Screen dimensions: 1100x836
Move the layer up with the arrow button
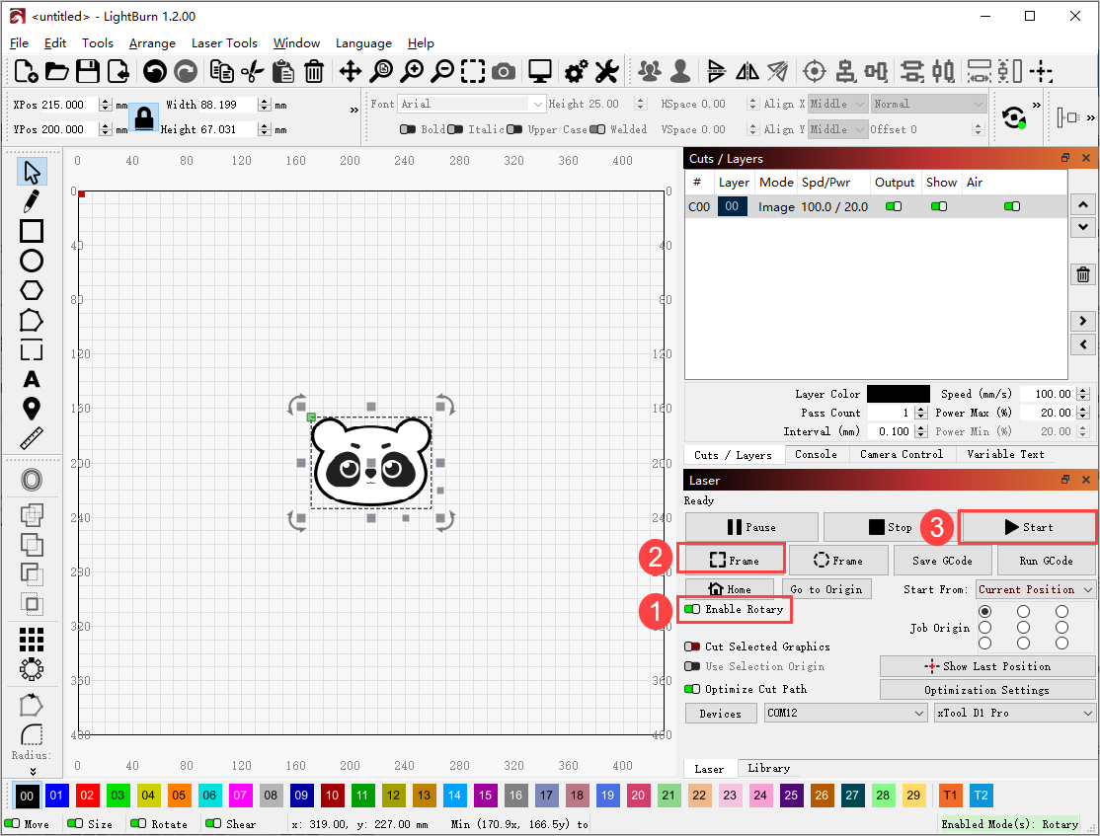coord(1083,204)
